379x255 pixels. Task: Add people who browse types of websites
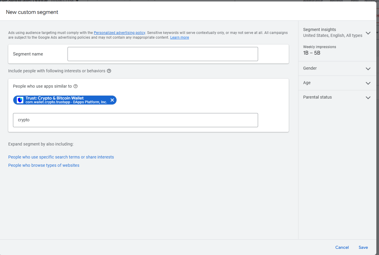point(44,165)
